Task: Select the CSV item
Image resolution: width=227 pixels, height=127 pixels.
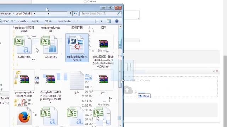Action: pos(103,28)
